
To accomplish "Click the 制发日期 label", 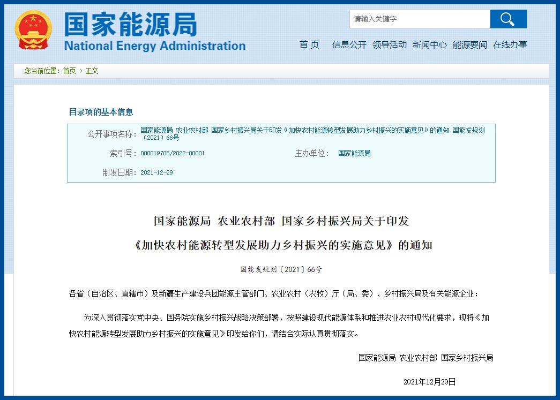I will (120, 172).
